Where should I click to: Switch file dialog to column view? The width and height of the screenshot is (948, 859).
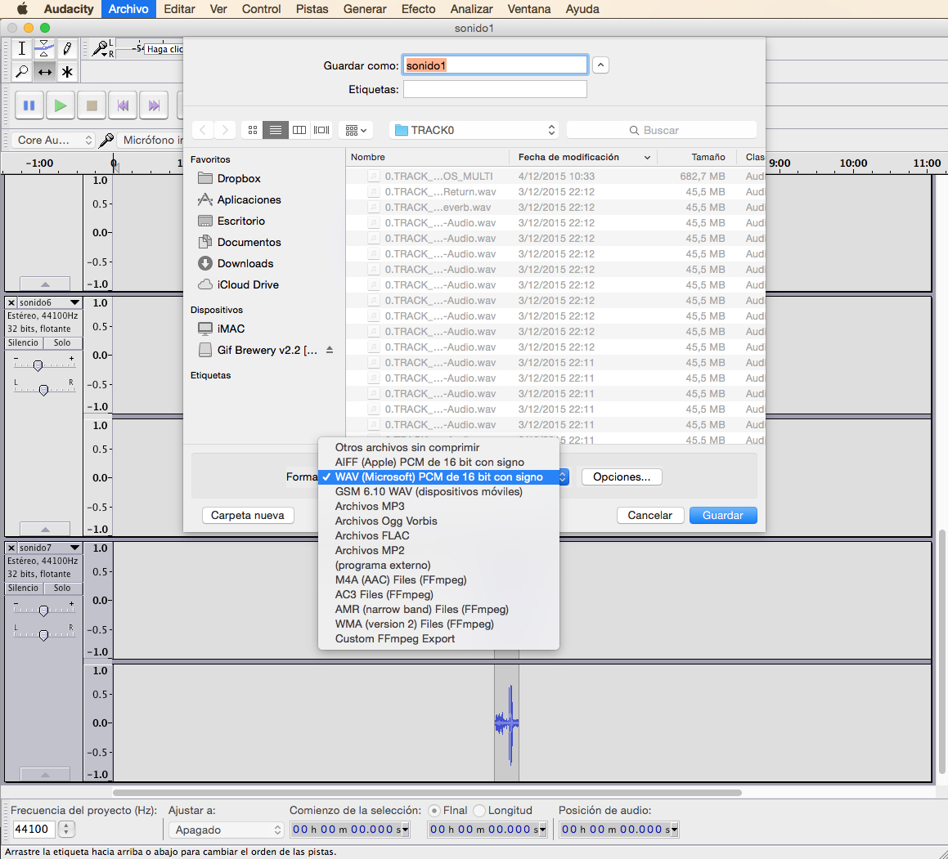(x=299, y=130)
